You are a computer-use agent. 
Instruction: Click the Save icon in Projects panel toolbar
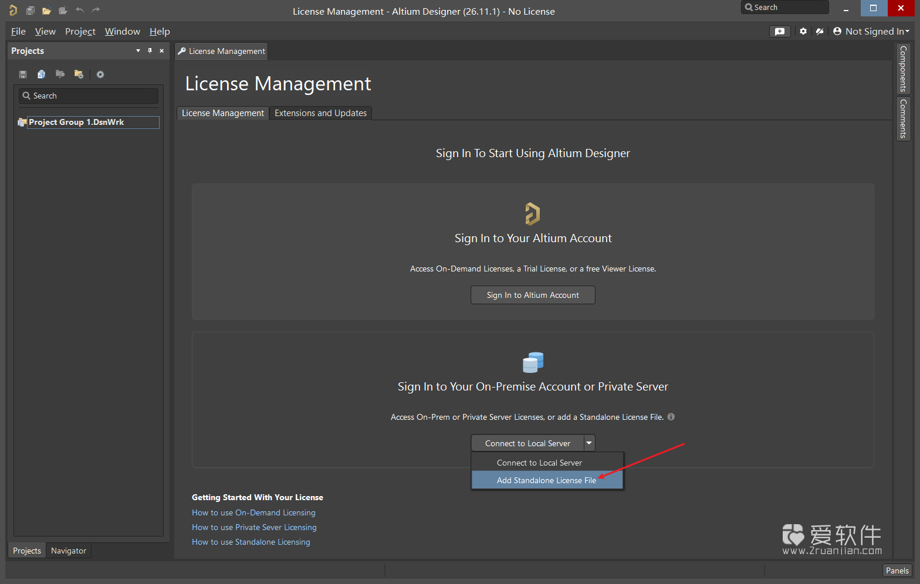pyautogui.click(x=23, y=74)
